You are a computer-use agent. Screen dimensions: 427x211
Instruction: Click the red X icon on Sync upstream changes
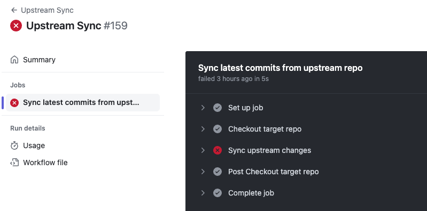218,150
